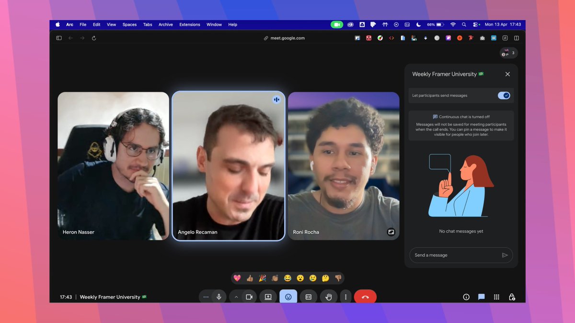Turn on closed captions

[x=309, y=297]
